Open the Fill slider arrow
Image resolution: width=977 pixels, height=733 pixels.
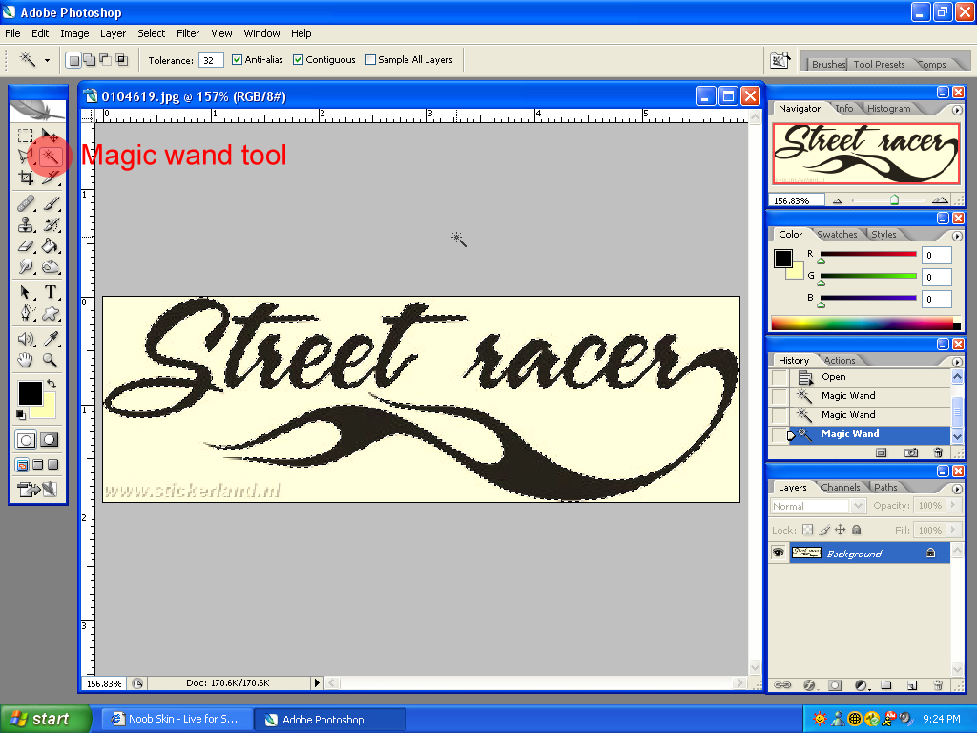click(953, 530)
